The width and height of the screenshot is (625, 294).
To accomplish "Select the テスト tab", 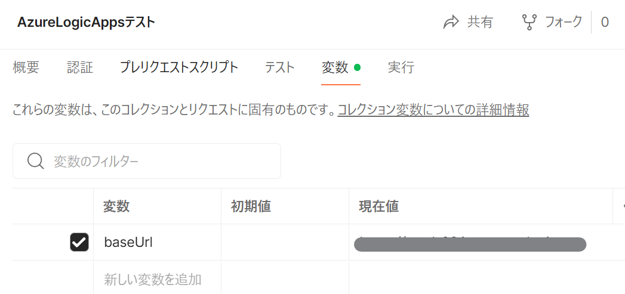I will [280, 68].
